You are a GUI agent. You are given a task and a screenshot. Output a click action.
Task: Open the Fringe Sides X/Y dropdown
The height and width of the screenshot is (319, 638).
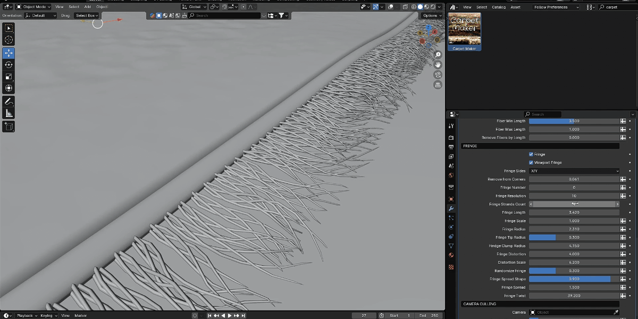point(574,171)
